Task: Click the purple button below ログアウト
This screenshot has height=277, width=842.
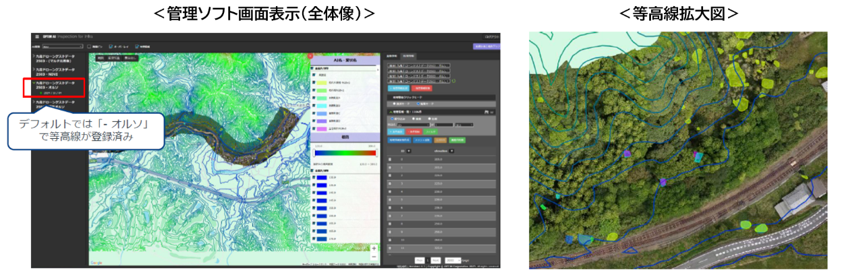Action: point(486,47)
